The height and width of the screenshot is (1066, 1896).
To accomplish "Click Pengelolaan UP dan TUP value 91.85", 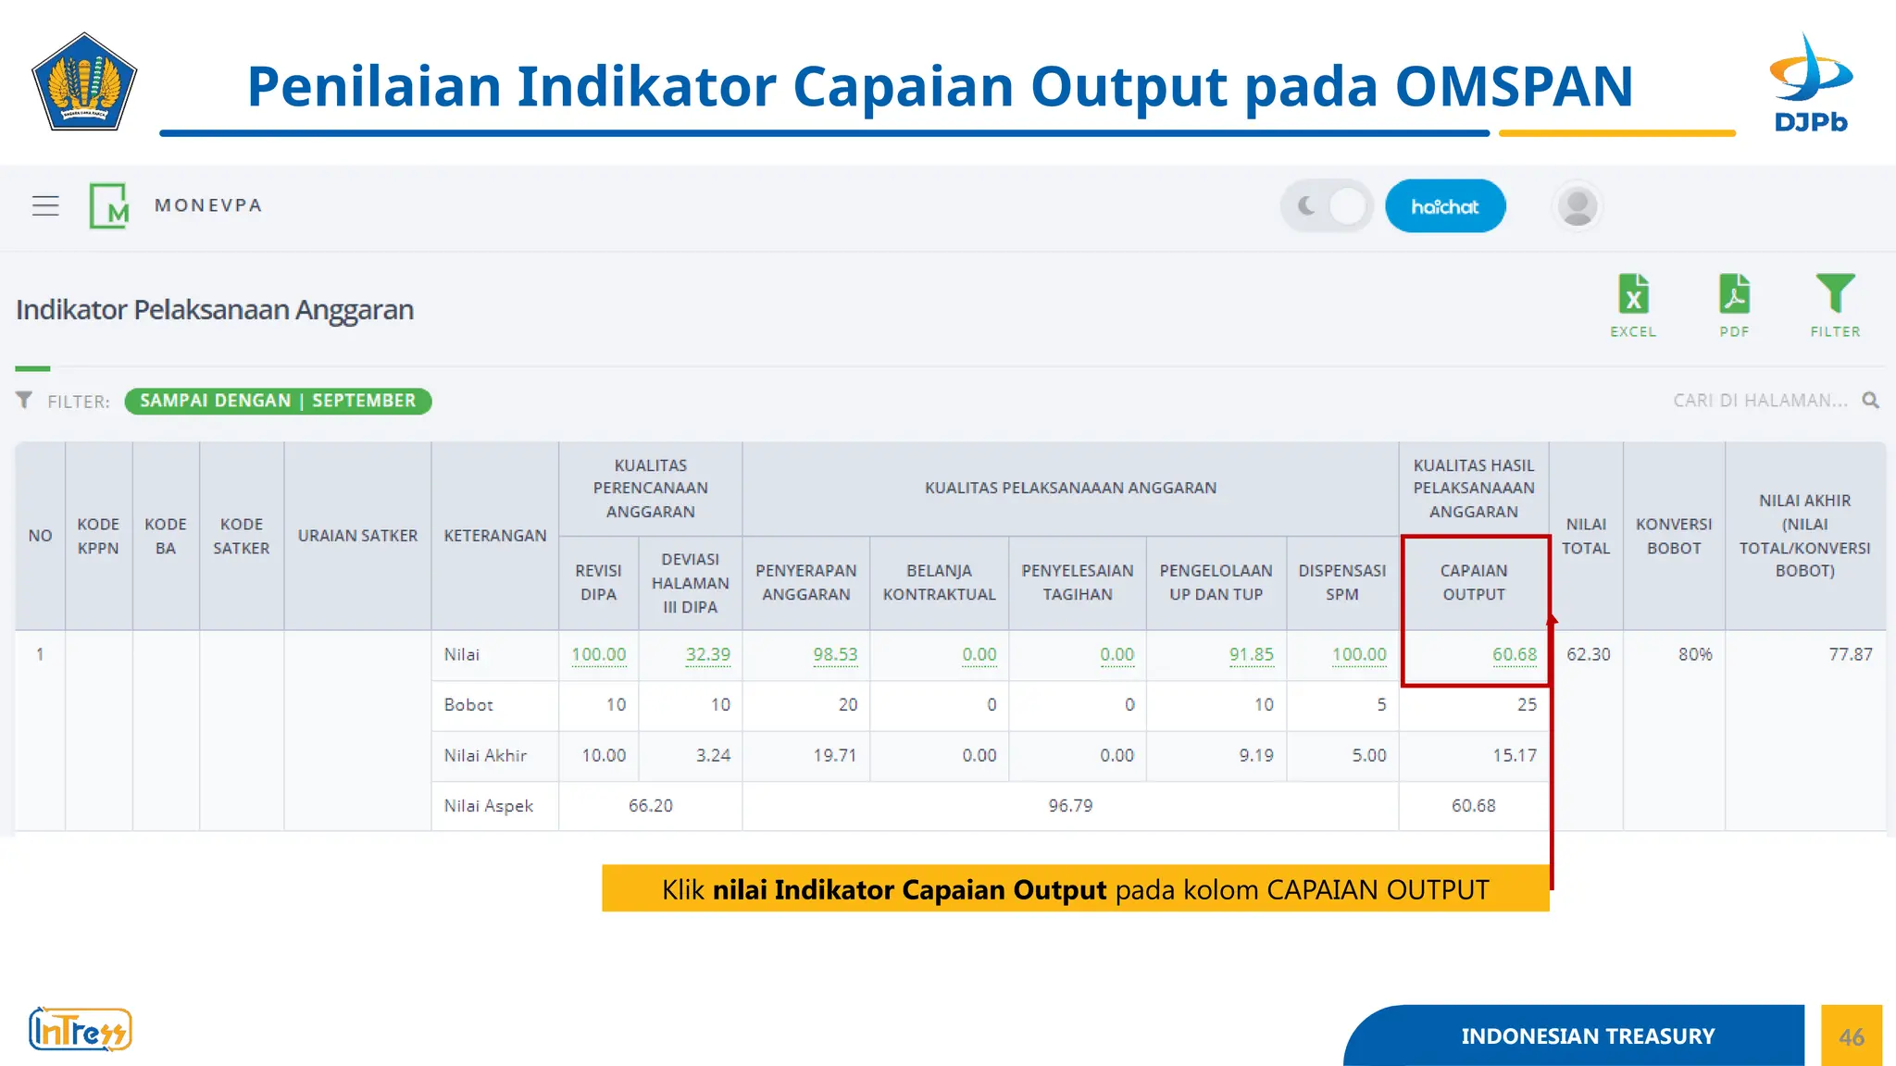I will click(x=1251, y=654).
